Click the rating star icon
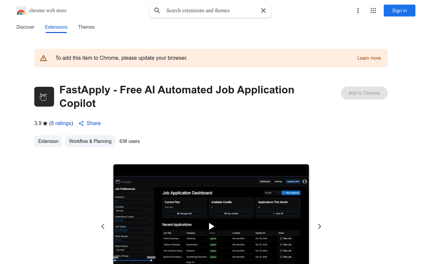This screenshot has height=264, width=422. point(45,123)
